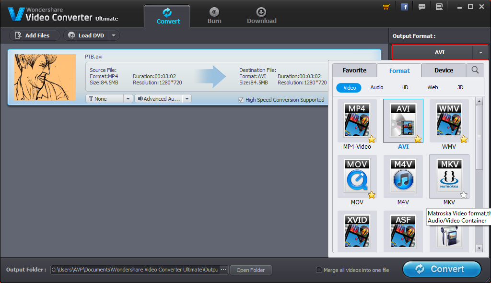Image resolution: width=491 pixels, height=283 pixels.
Task: Select the HD category
Action: pos(405,87)
